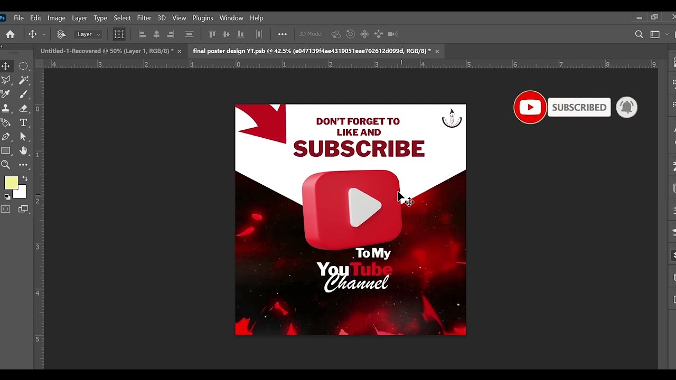Align top edges in options bar
The image size is (676, 380).
coord(212,34)
